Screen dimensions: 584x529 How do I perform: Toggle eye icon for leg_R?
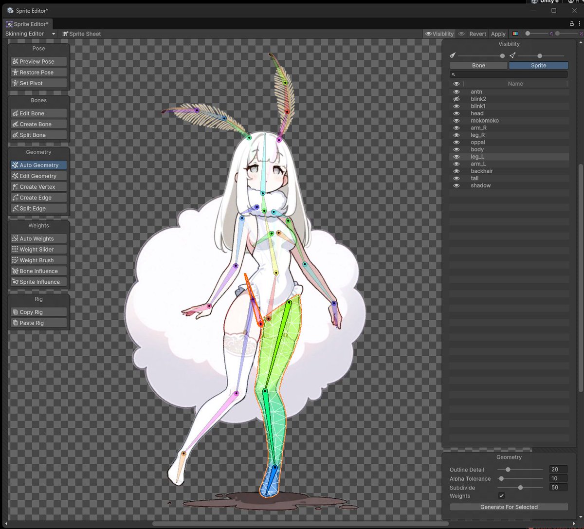tap(456, 135)
